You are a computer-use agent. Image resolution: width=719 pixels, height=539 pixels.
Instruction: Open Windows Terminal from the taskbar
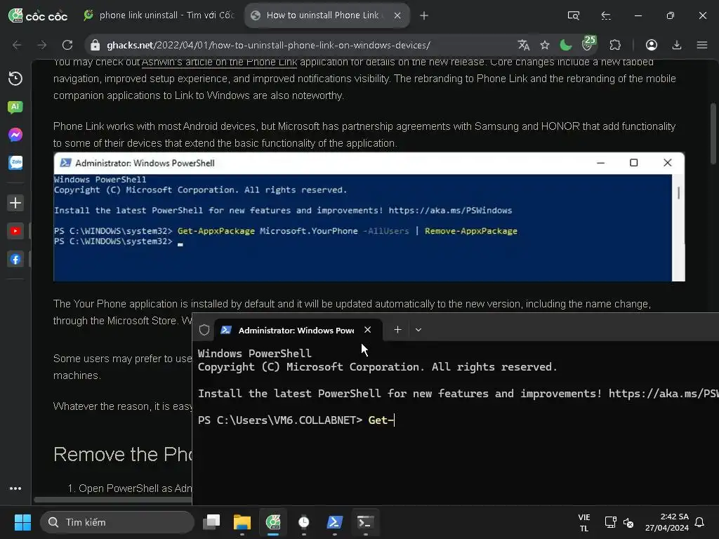click(365, 522)
